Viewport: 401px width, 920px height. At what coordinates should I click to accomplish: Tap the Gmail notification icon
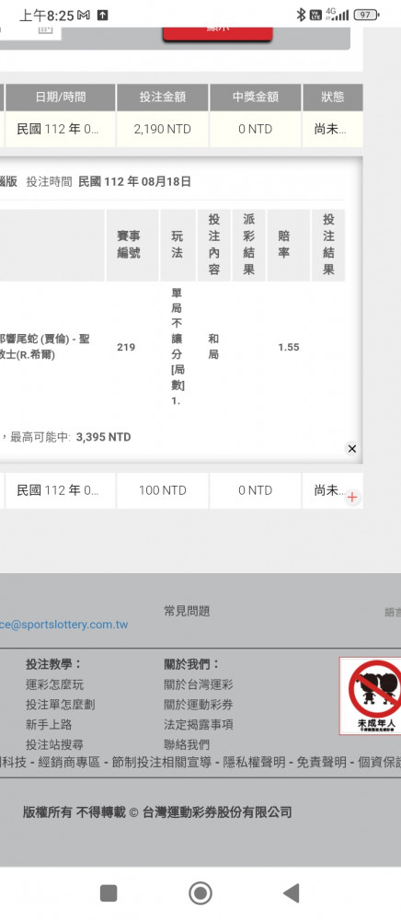pos(84,16)
